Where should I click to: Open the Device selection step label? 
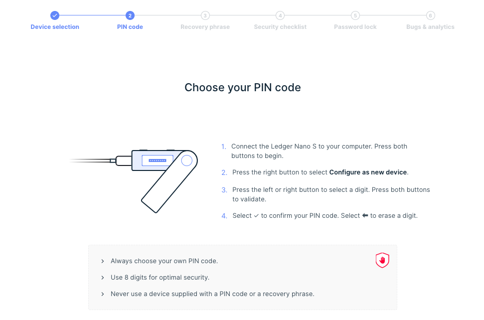55,27
